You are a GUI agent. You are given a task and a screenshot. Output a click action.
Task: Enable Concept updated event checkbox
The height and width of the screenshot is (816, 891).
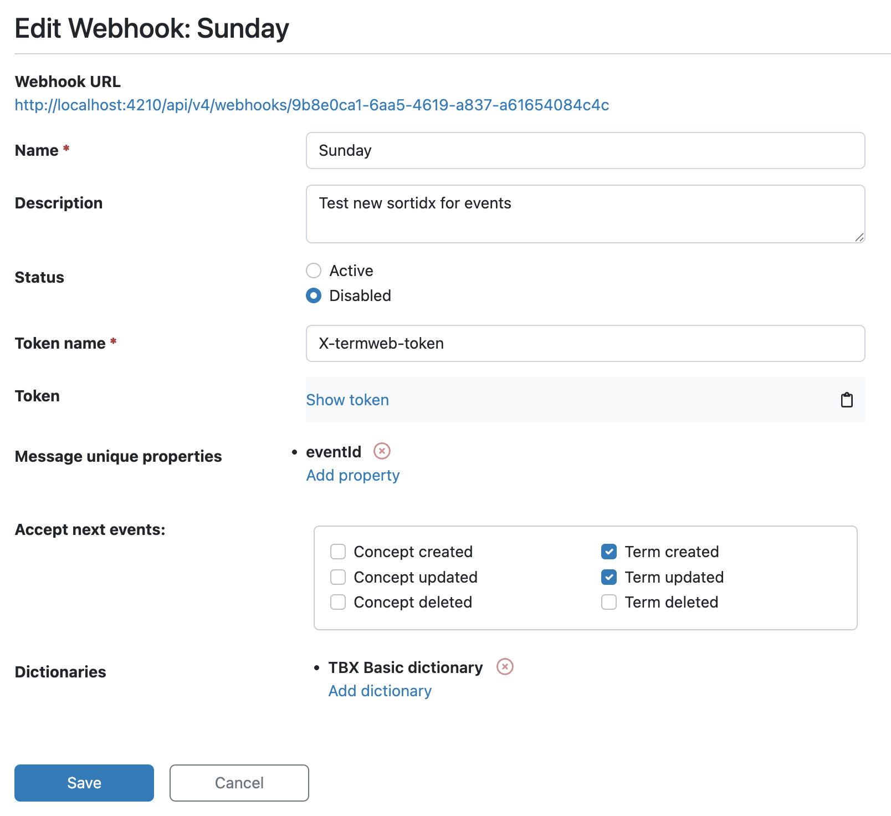click(338, 577)
